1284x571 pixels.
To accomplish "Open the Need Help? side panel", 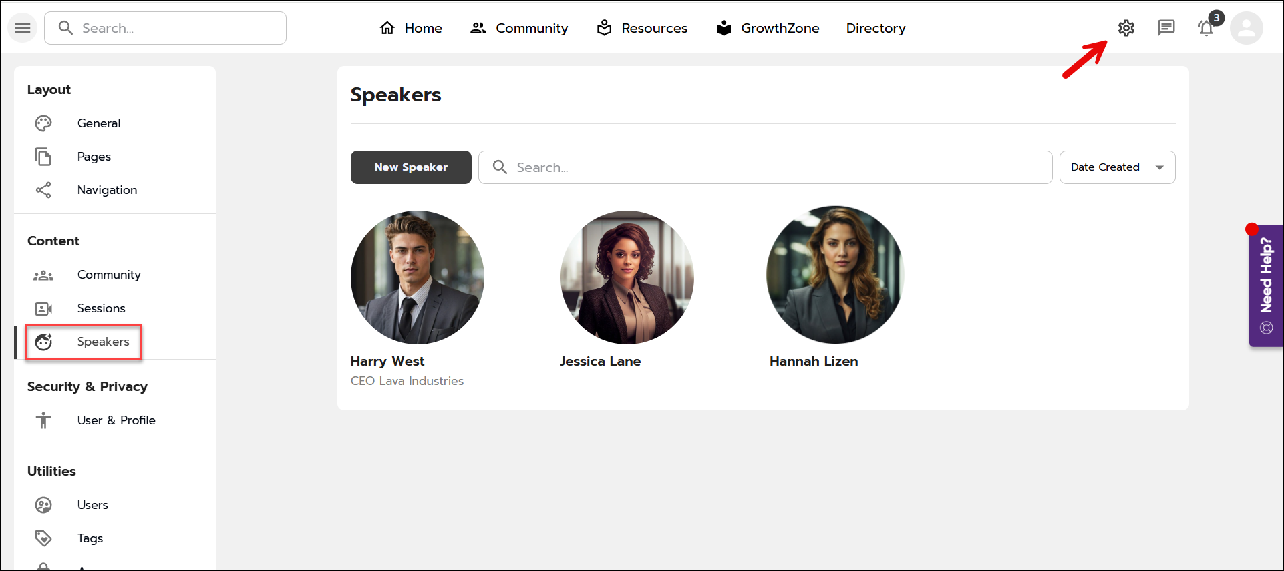I will (x=1266, y=285).
